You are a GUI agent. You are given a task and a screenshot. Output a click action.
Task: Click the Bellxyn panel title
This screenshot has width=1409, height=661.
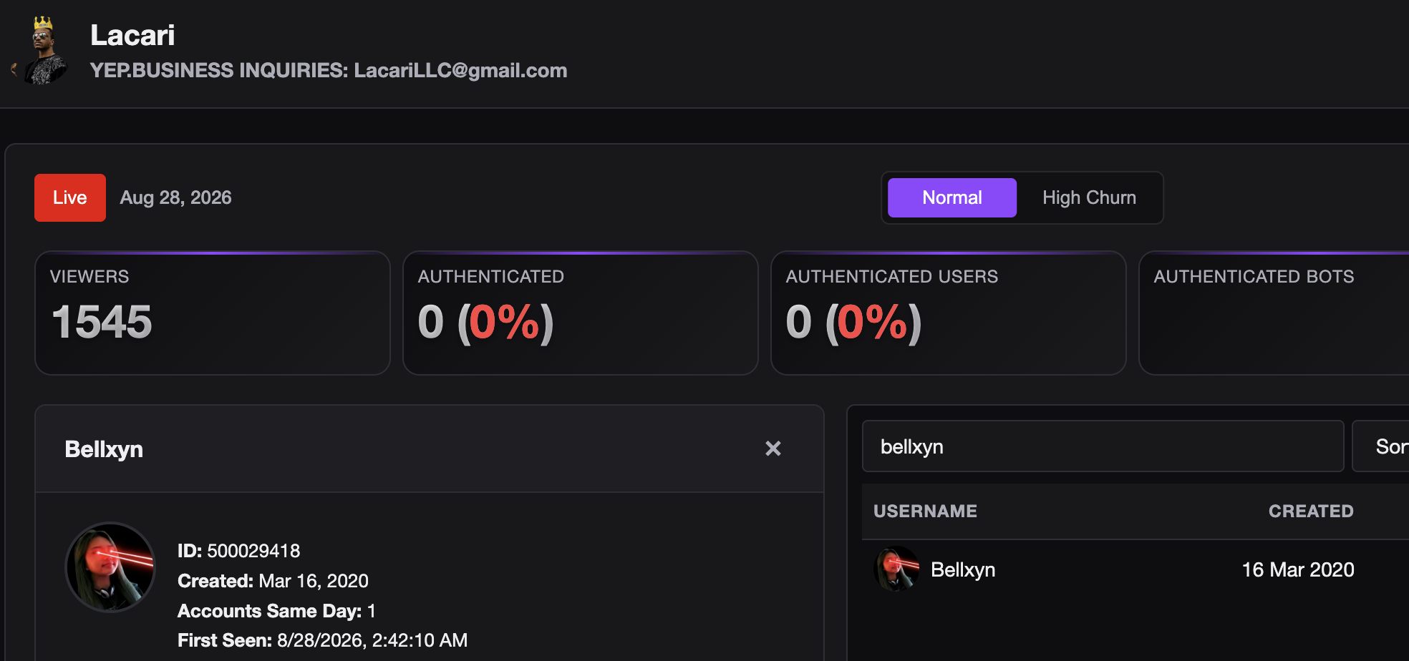pos(104,449)
